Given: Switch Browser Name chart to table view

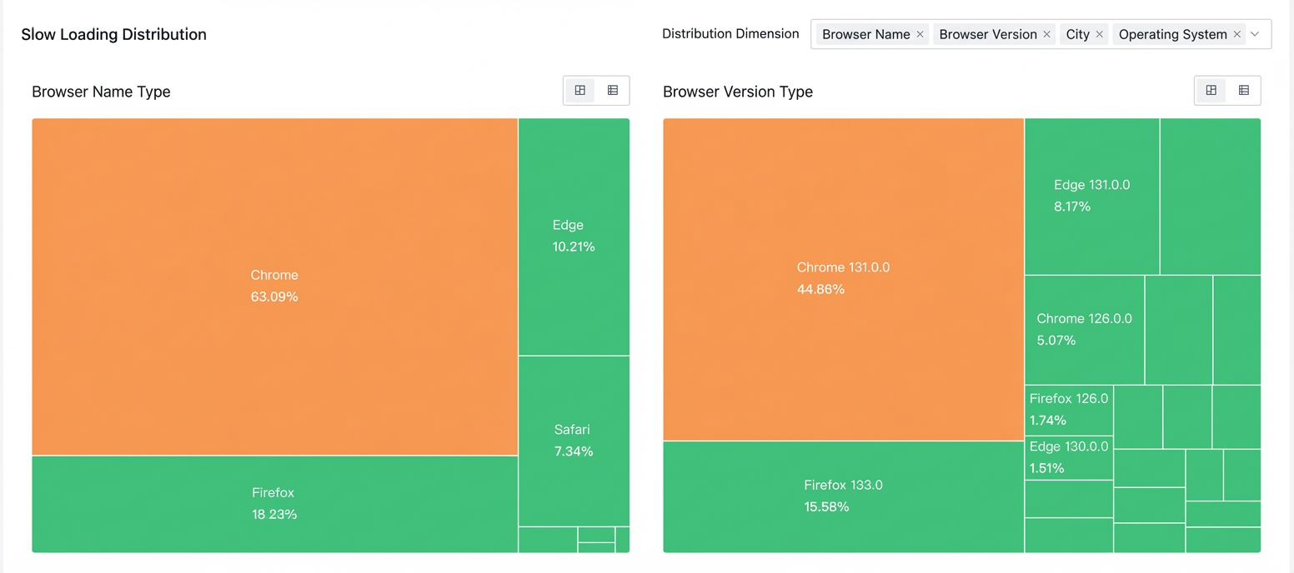Looking at the screenshot, I should [613, 90].
